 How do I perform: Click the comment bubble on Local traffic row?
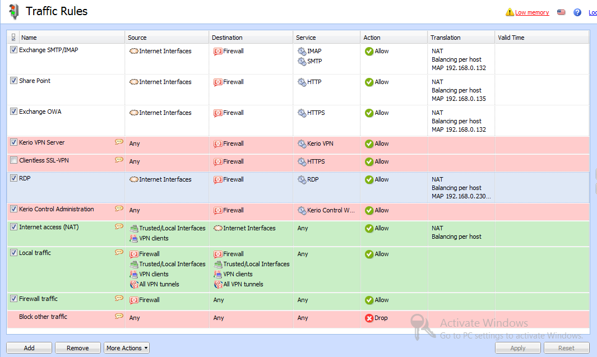119,252
